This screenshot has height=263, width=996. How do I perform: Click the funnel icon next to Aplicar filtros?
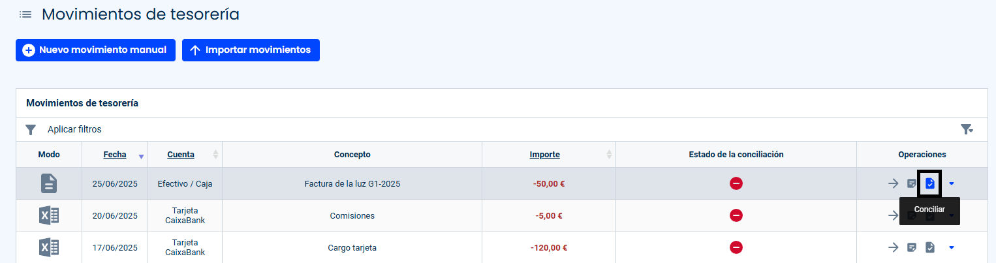pyautogui.click(x=31, y=129)
